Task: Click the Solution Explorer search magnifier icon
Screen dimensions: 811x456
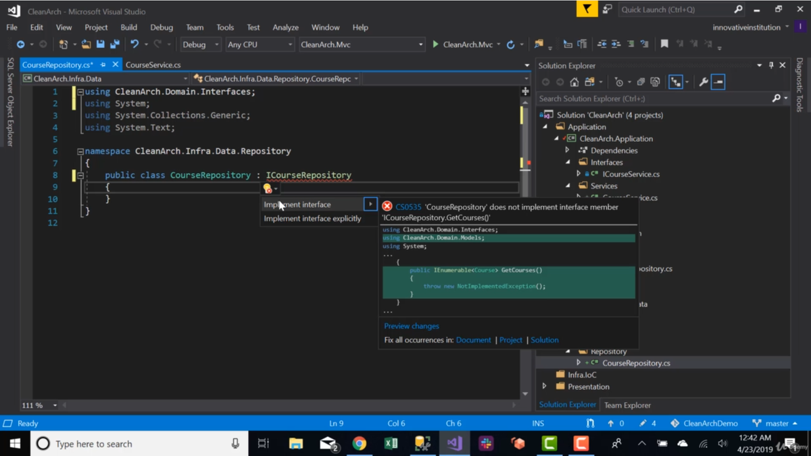Action: tap(777, 99)
